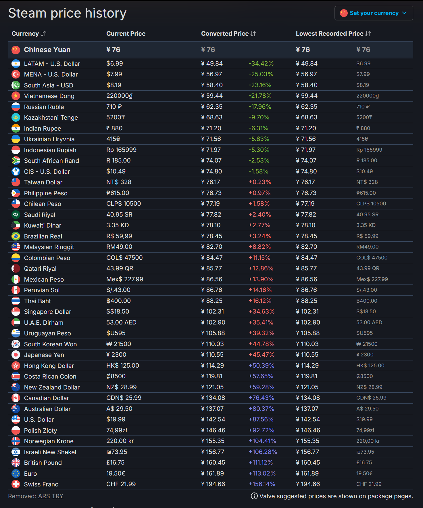Screen dimensions: 423x508
Task: Click the South African Rand flag icon
Action: 16,161
